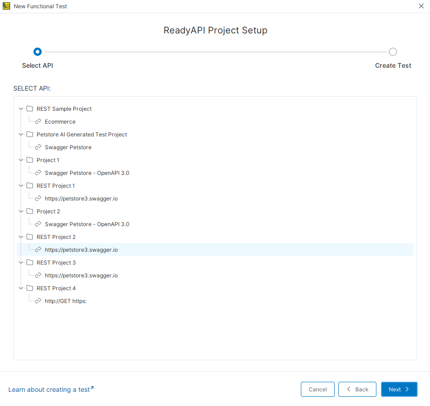Go Back to previous step
Viewport: 430px width, 406px height.
click(x=357, y=389)
